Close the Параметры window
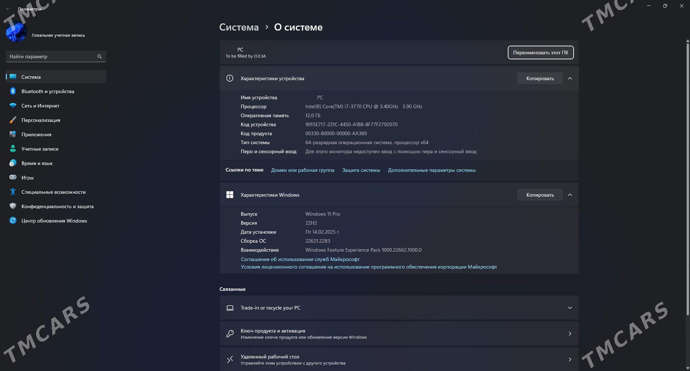 coord(682,6)
